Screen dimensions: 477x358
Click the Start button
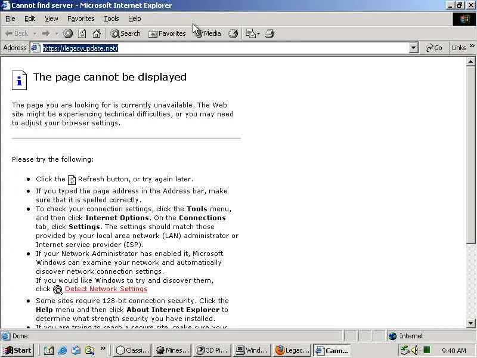point(18,350)
